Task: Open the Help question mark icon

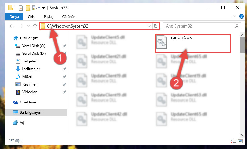Action: pyautogui.click(x=241, y=16)
